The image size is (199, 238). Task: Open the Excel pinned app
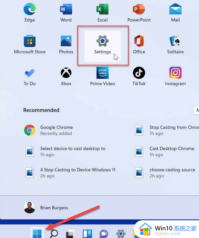pyautogui.click(x=102, y=13)
